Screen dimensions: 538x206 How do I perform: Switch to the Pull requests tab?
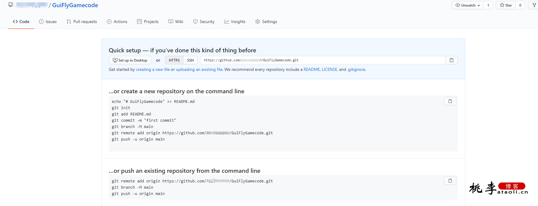(x=82, y=22)
